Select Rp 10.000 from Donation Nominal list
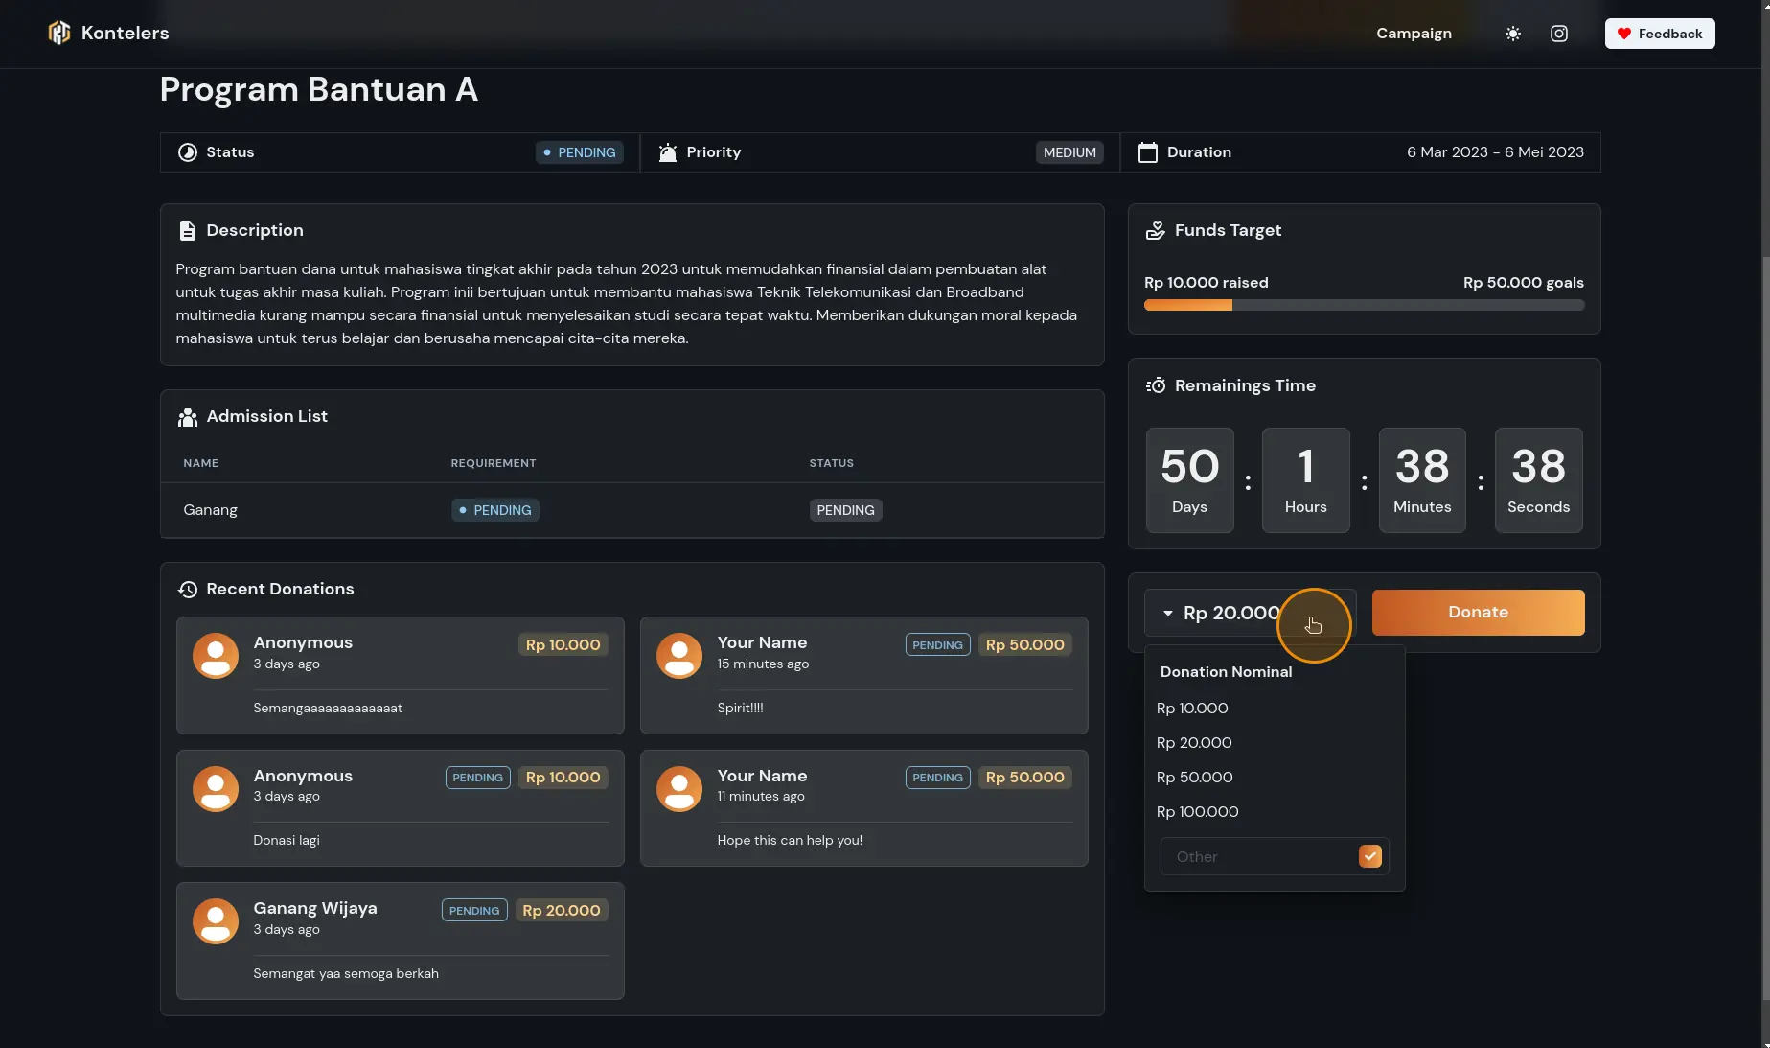 [x=1192, y=709]
